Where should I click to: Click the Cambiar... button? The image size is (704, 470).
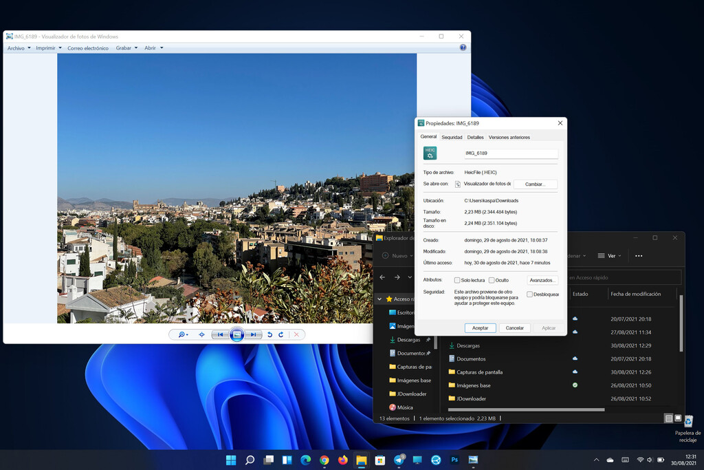click(535, 184)
